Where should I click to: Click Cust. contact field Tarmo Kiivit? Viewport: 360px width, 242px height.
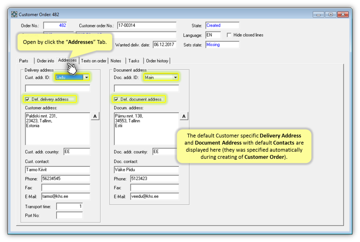[x=57, y=170]
